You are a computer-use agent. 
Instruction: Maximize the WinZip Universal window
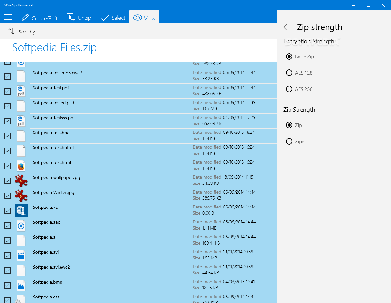pyautogui.click(x=368, y=5)
